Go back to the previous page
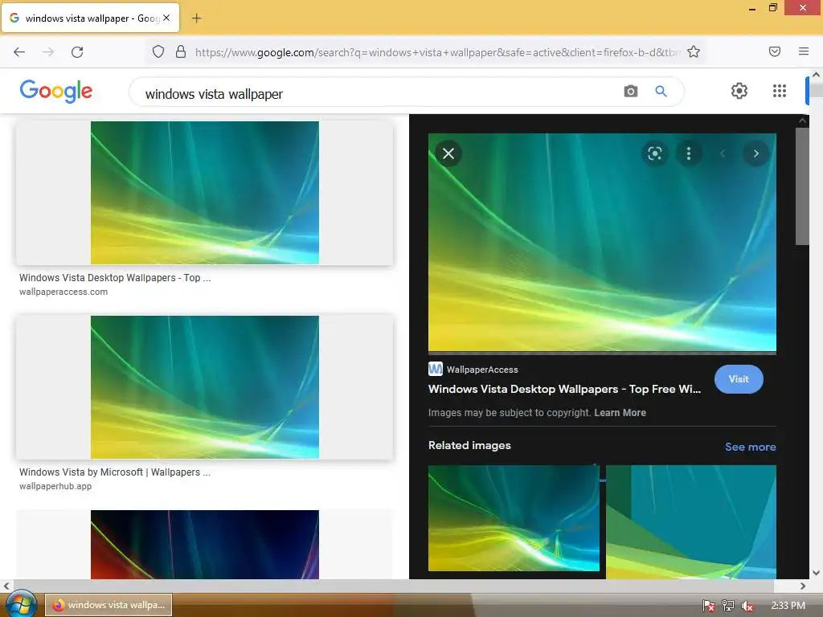The height and width of the screenshot is (617, 823). (19, 52)
